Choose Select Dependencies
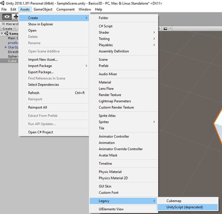The image size is (222, 214). pos(54,85)
